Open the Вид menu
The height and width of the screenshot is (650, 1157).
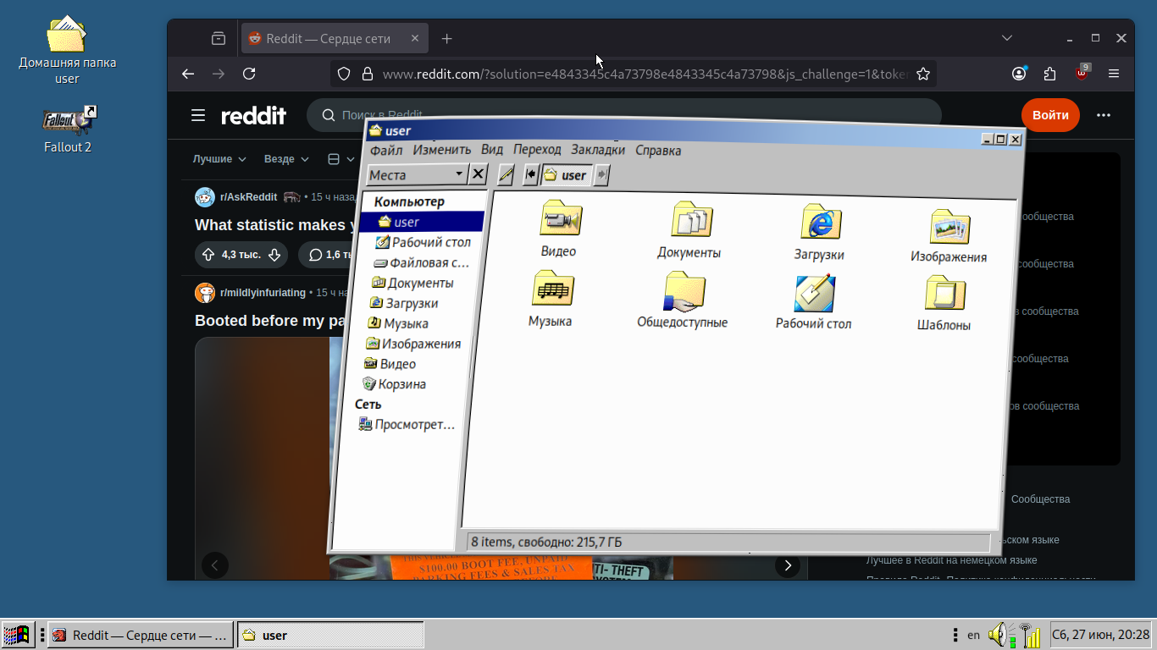coord(492,150)
